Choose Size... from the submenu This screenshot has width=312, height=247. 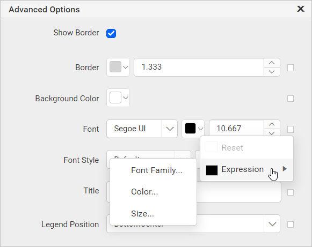point(142,214)
